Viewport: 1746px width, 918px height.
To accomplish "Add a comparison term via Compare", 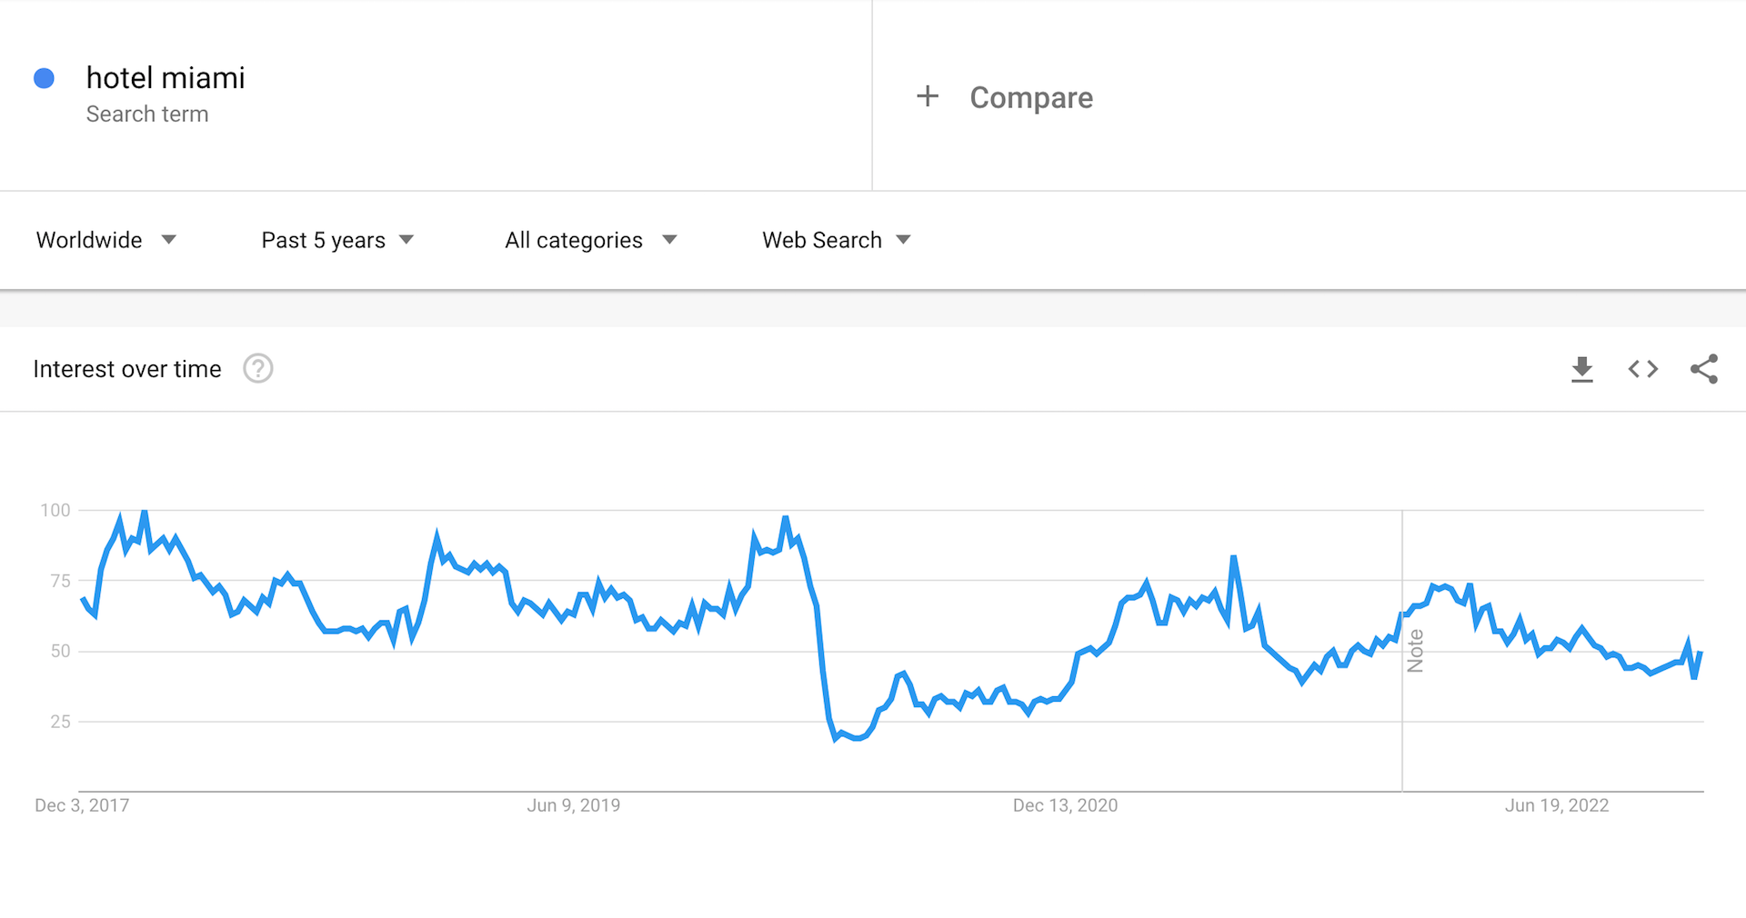I will pos(1005,96).
